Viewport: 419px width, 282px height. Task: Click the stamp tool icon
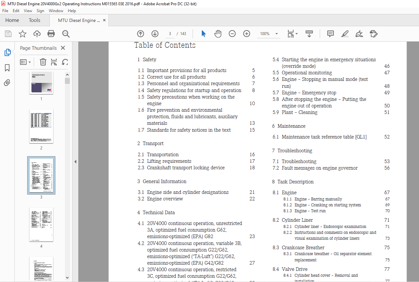[373, 34]
